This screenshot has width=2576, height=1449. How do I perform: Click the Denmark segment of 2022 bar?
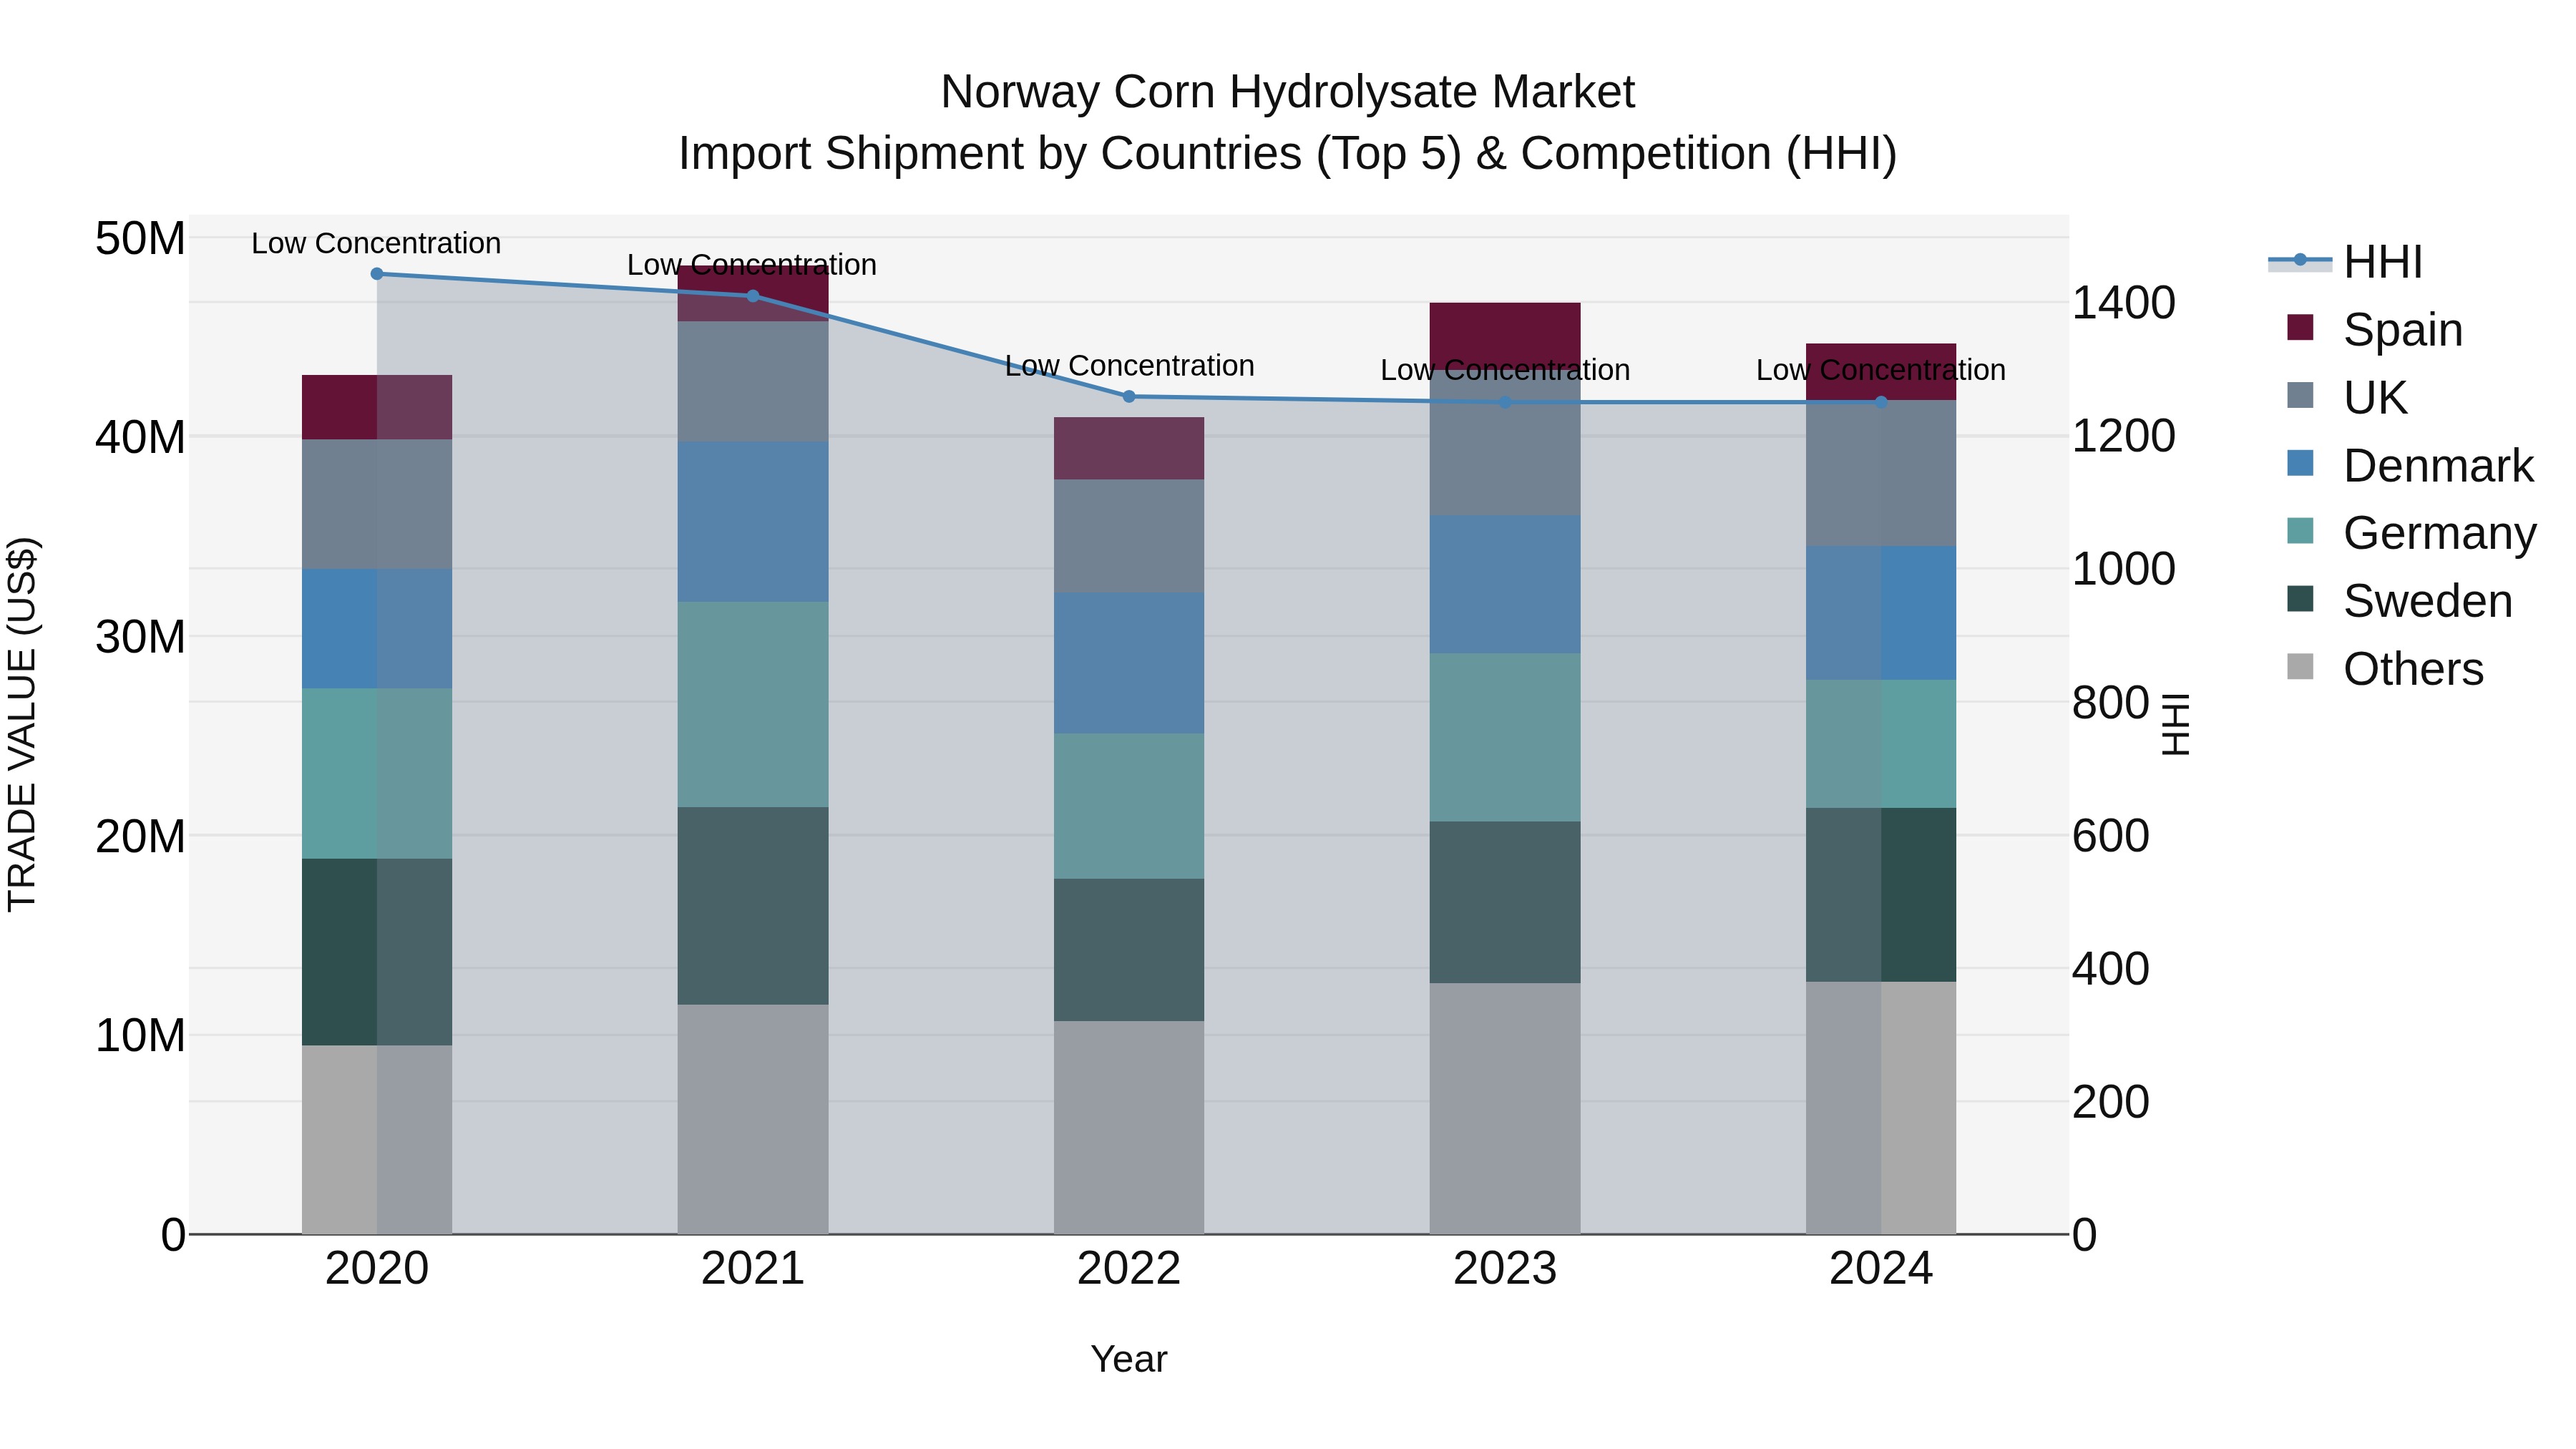click(x=1129, y=663)
